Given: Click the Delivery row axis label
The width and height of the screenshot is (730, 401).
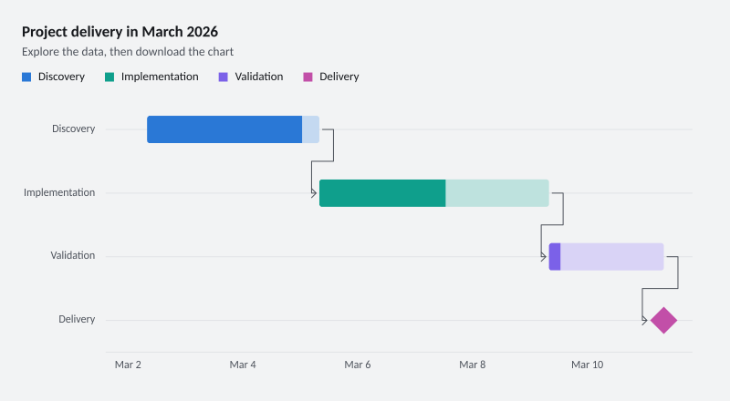Looking at the screenshot, I should click(x=77, y=319).
